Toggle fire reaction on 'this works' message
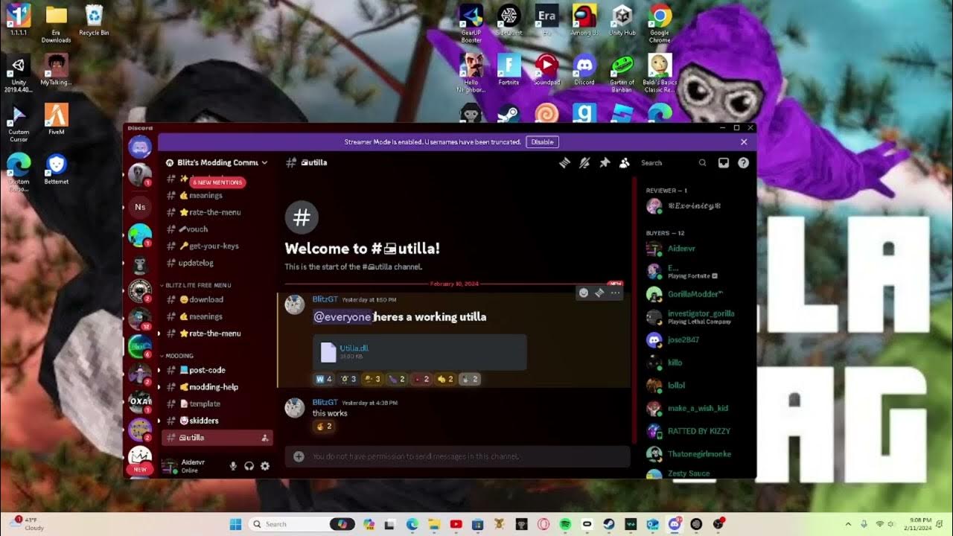The image size is (953, 536). click(x=323, y=427)
